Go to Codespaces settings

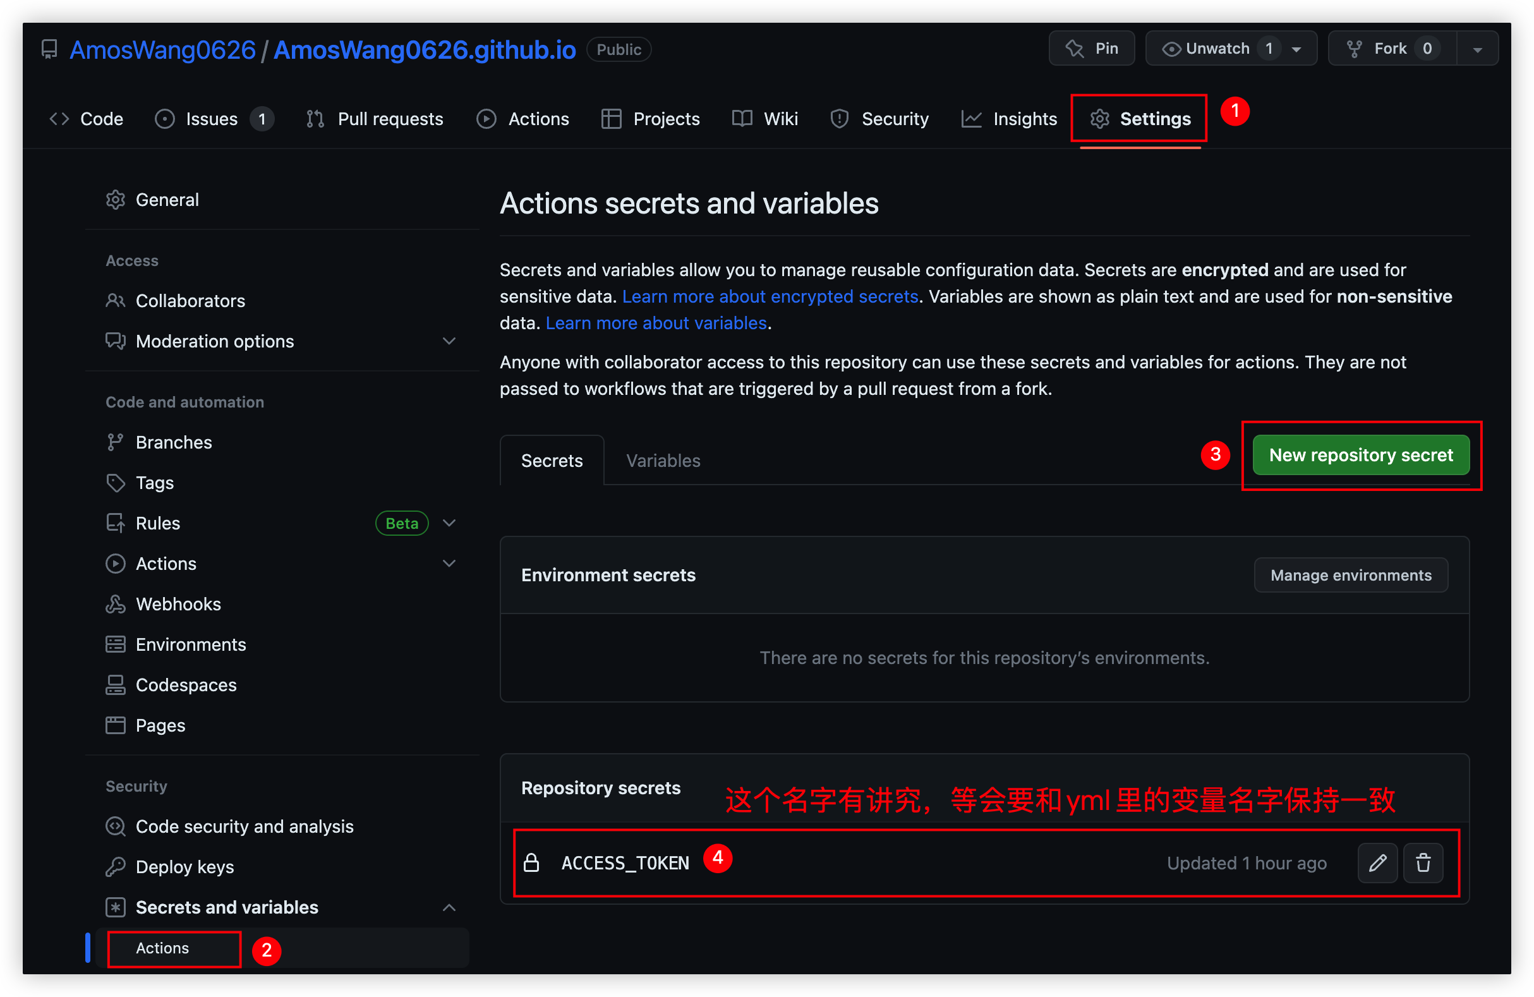[x=186, y=684]
